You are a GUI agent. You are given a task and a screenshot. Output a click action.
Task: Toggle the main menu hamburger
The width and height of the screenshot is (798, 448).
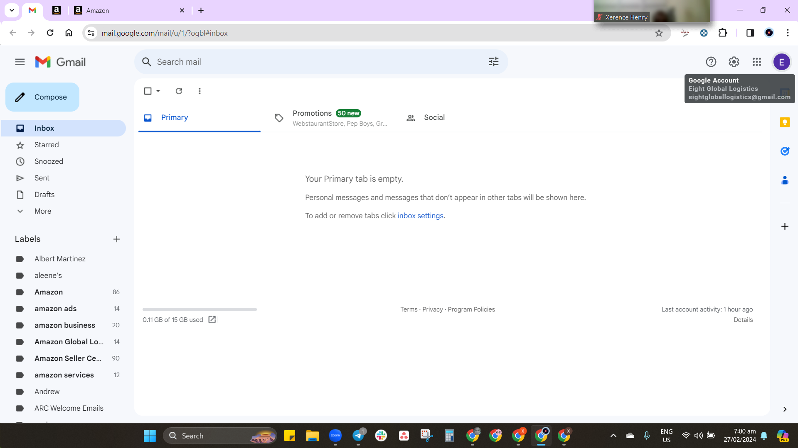(x=20, y=62)
